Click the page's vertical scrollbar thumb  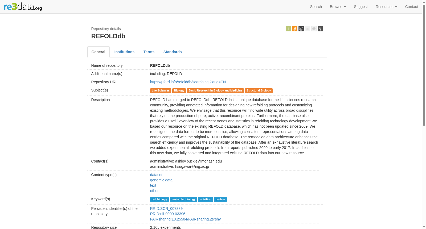(424, 65)
